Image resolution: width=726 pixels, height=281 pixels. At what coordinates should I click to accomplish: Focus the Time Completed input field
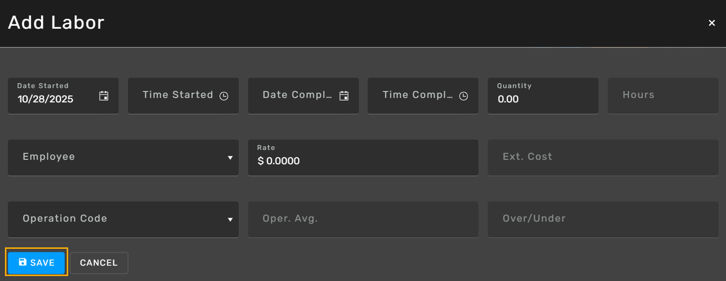416,95
